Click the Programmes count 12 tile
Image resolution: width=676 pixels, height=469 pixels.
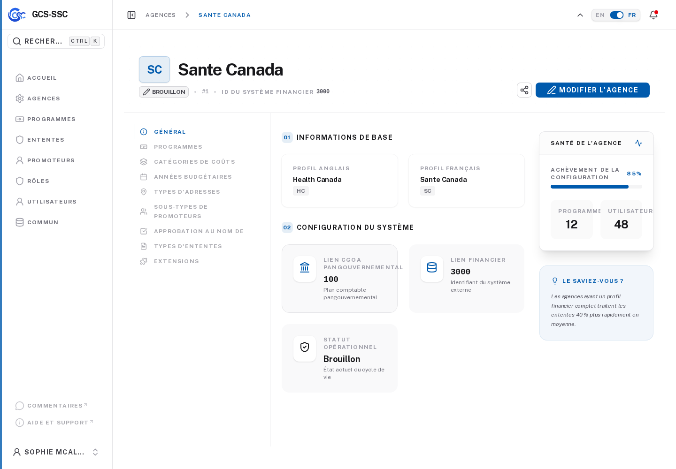click(x=572, y=219)
